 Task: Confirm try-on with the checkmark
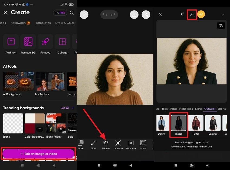click(x=223, y=14)
